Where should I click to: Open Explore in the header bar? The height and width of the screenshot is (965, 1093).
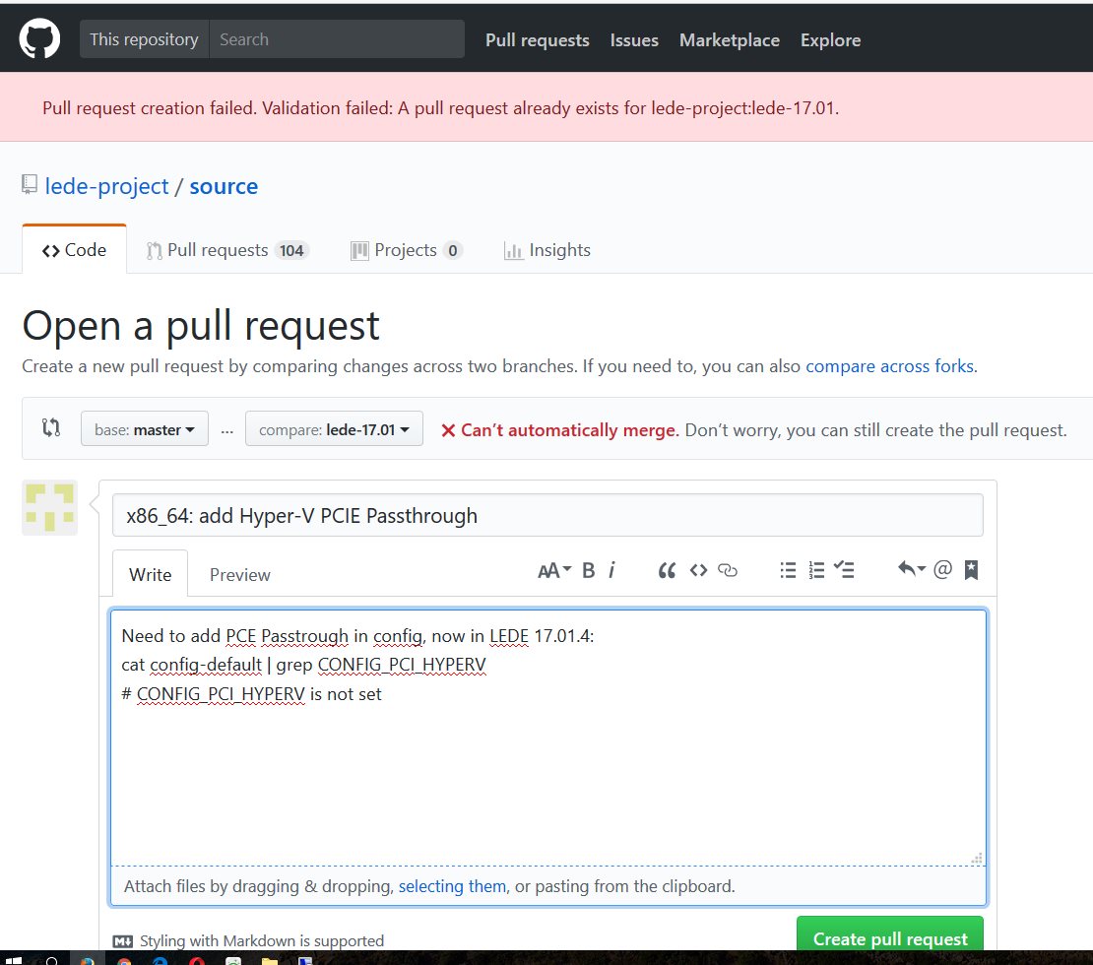[830, 40]
